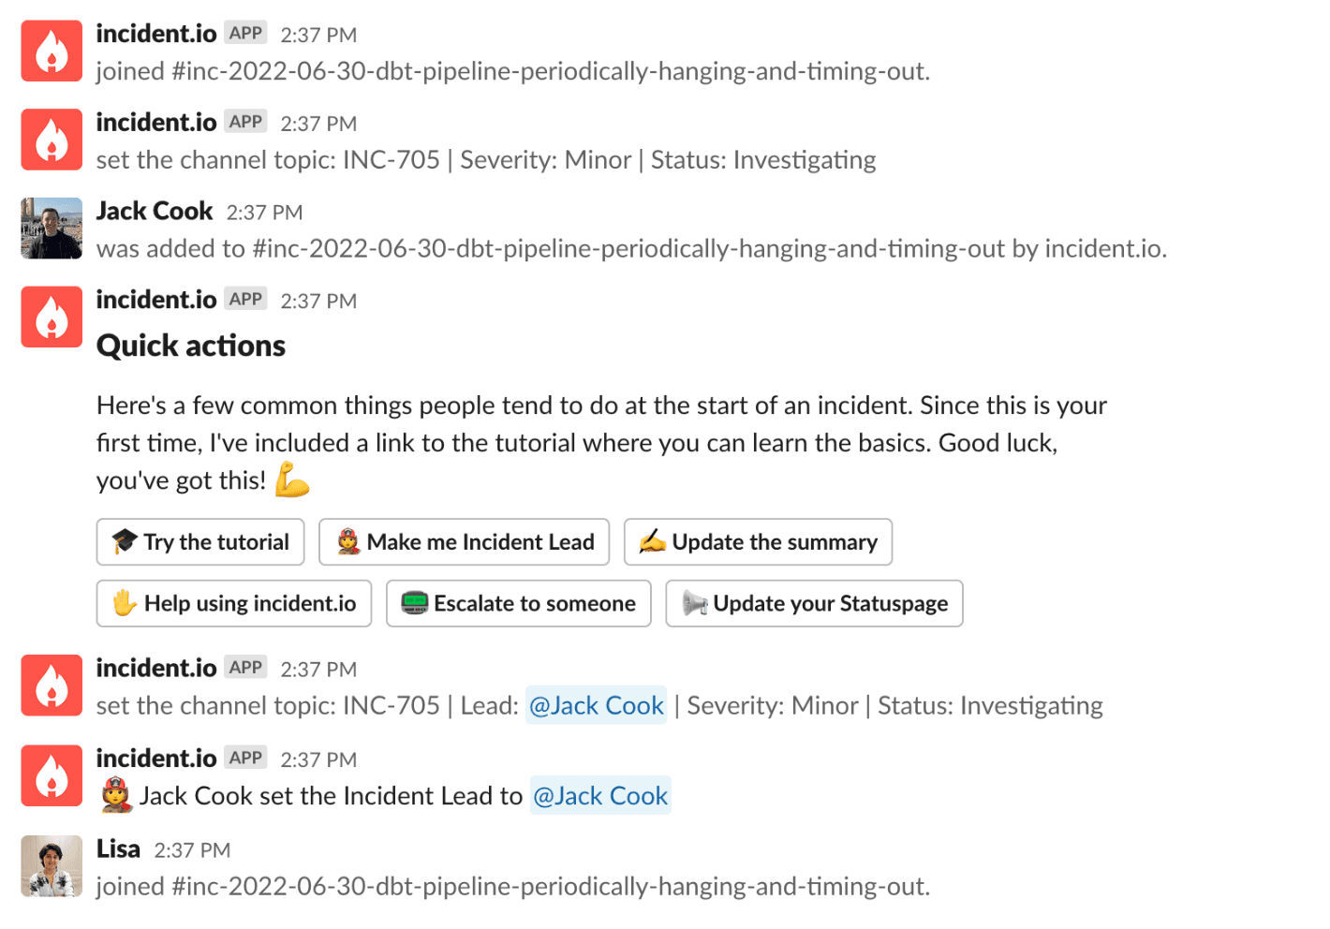Image resolution: width=1330 pixels, height=929 pixels.
Task: Click incident.io avatar on Incident Lead message
Action: click(x=52, y=775)
